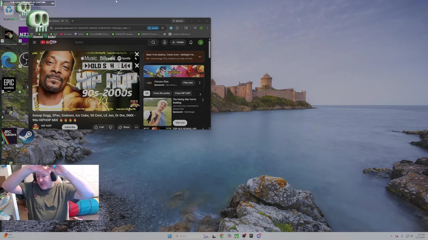
Task: Open the YouTube guide hamburger menu
Action: coord(34,42)
